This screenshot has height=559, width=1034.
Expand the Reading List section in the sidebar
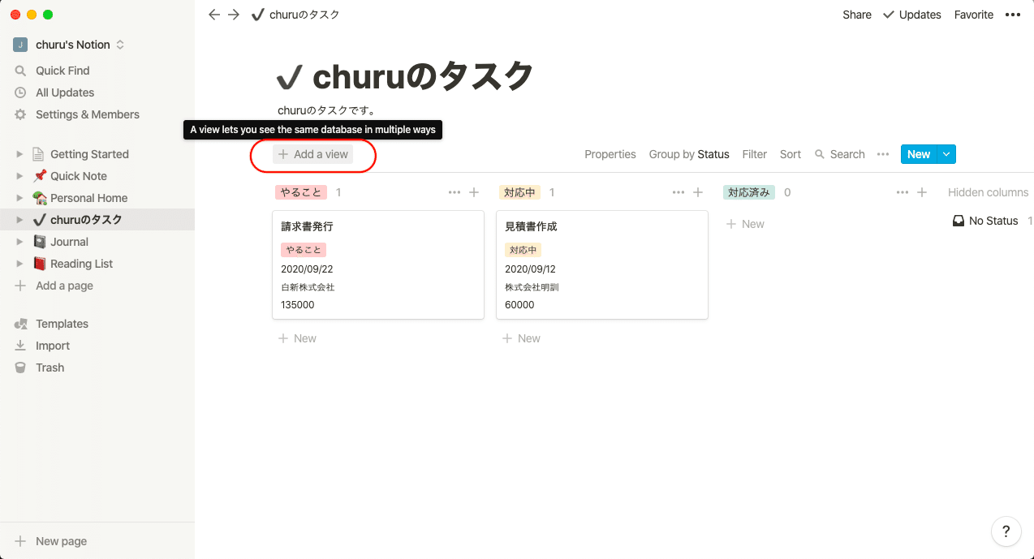pyautogui.click(x=19, y=263)
